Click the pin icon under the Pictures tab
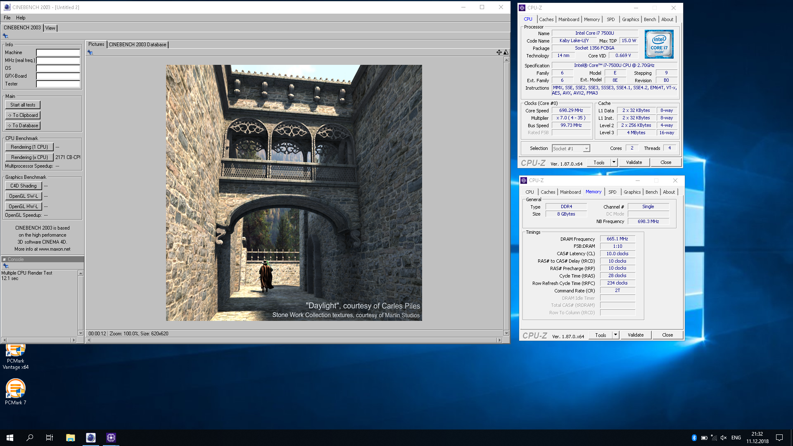Screen dimensions: 793x446 point(90,52)
